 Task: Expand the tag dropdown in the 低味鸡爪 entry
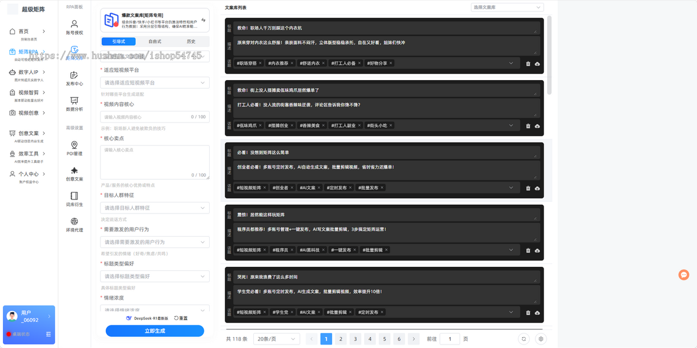(x=512, y=125)
